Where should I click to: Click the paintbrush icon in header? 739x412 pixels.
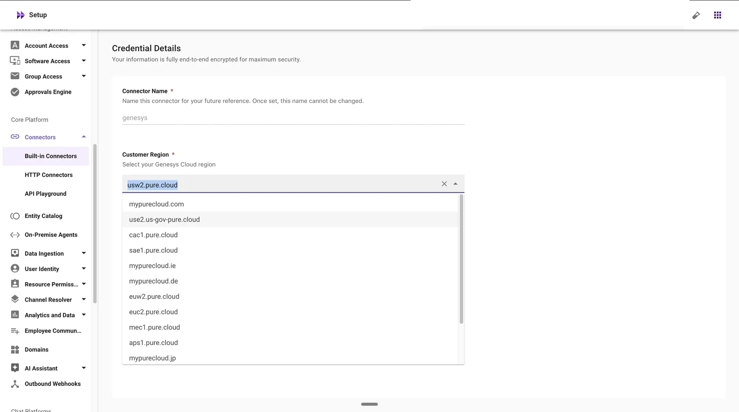tap(696, 15)
